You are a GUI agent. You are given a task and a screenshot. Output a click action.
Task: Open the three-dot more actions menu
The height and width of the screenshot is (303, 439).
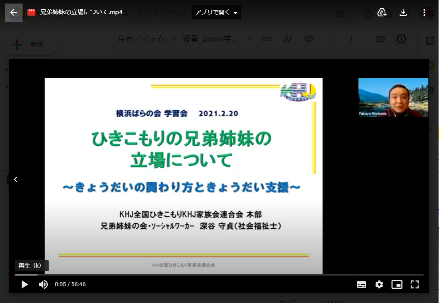click(x=424, y=12)
